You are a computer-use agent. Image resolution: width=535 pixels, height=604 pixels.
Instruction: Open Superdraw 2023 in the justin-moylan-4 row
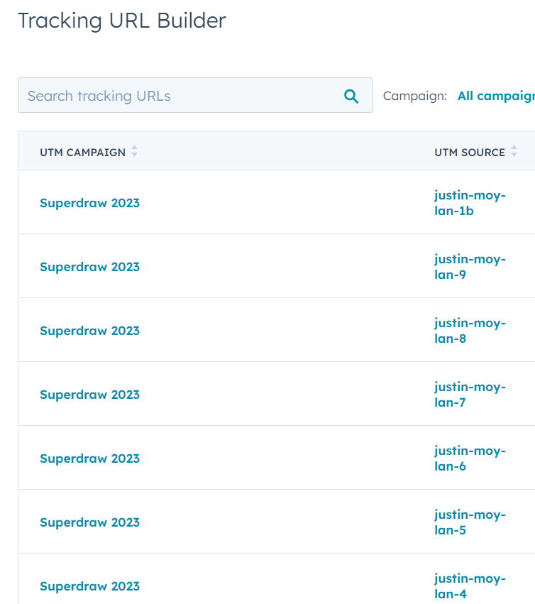(89, 586)
